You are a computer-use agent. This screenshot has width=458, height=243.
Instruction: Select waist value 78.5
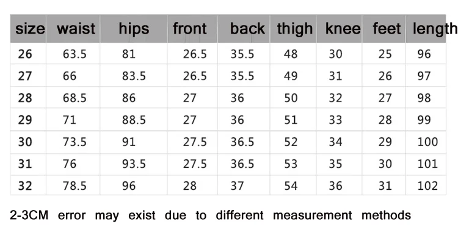(x=75, y=186)
